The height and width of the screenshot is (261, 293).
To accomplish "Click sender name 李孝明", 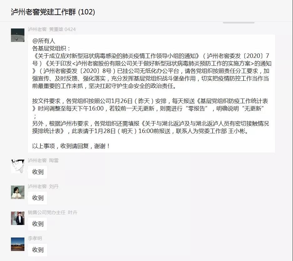I will point(35,238).
